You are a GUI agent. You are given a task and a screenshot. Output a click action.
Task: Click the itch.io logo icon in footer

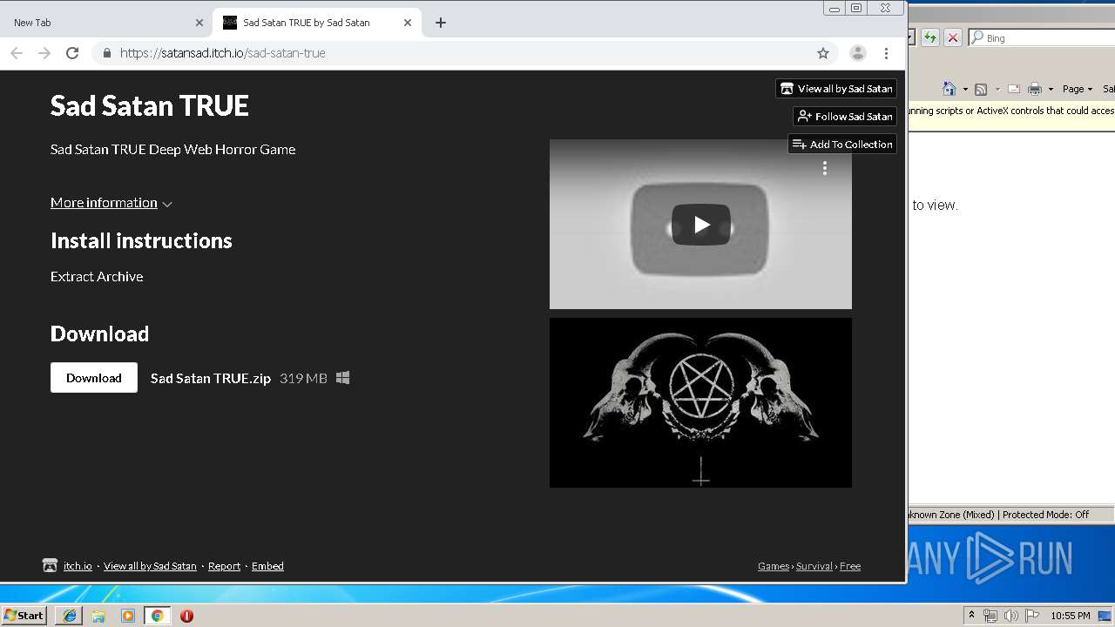click(x=50, y=565)
